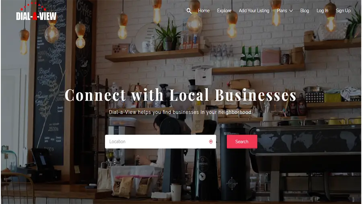Click Log In link

tap(322, 10)
